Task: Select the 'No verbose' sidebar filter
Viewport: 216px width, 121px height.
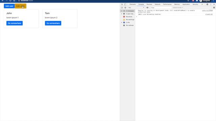Action: [x=128, y=26]
